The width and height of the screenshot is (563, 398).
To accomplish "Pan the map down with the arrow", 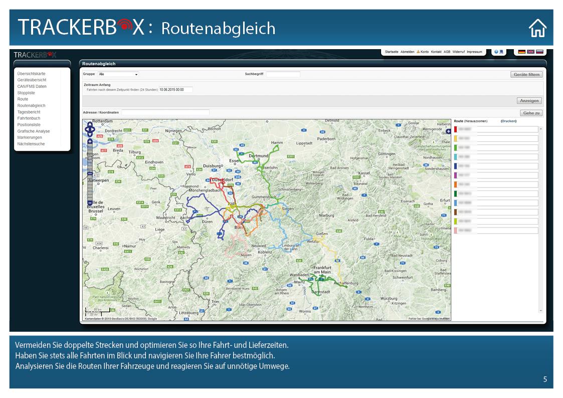I will [90, 134].
